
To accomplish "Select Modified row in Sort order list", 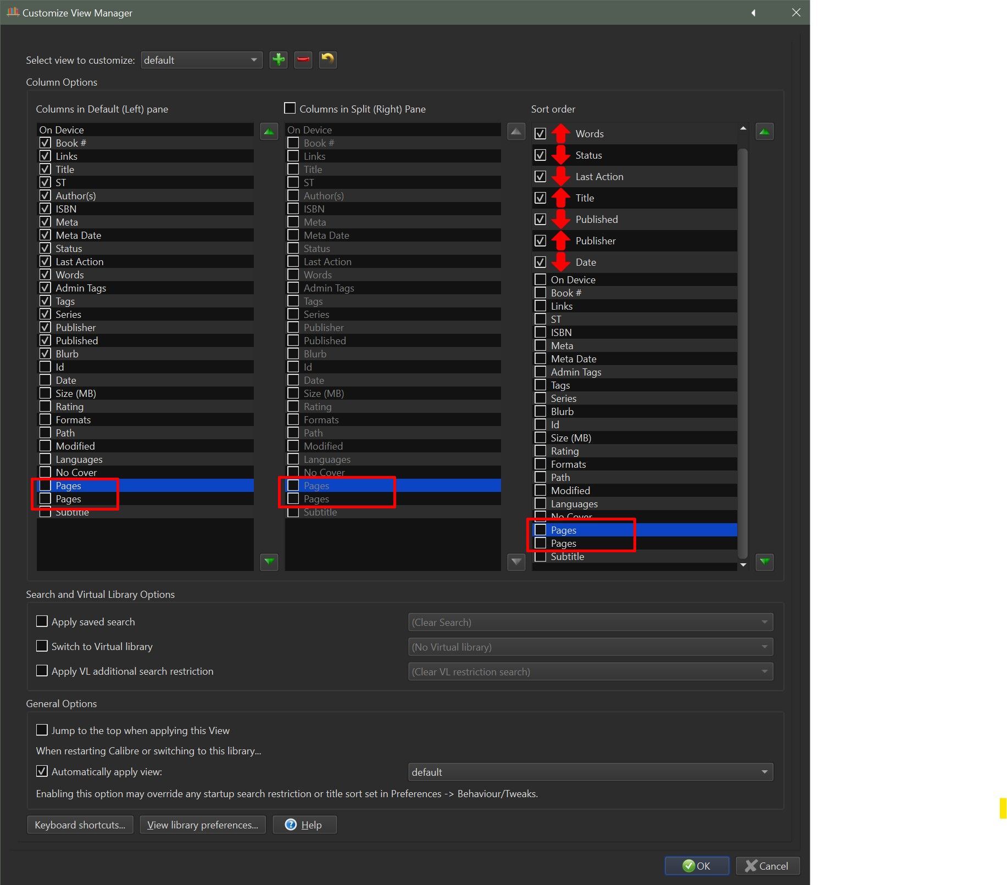I will point(635,490).
